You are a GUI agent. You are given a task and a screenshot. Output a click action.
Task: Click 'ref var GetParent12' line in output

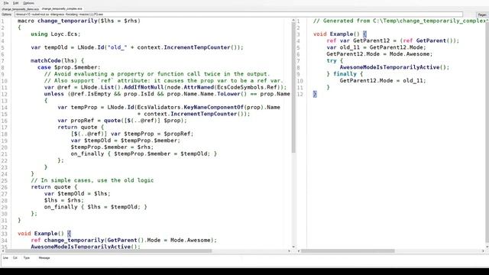393,40
